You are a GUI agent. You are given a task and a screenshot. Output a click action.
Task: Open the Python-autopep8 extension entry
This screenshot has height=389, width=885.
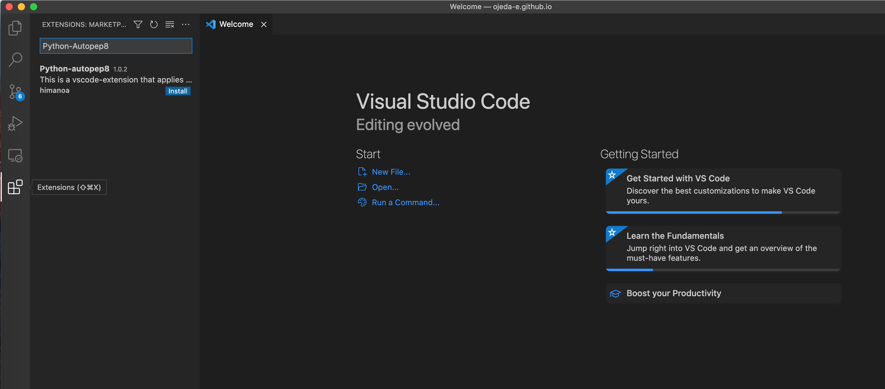point(115,79)
